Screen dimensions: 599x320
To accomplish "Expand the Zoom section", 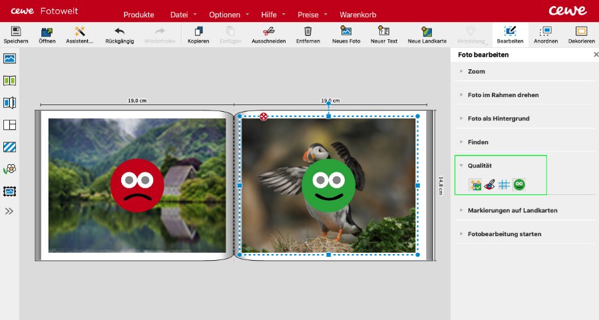I will pyautogui.click(x=476, y=71).
